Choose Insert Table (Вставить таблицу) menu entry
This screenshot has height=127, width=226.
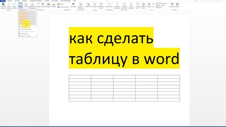pyautogui.click(x=28, y=27)
